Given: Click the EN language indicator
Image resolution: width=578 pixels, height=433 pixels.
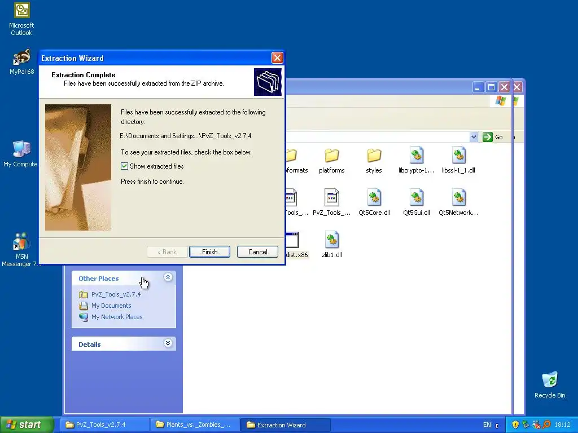Looking at the screenshot, I should point(487,425).
